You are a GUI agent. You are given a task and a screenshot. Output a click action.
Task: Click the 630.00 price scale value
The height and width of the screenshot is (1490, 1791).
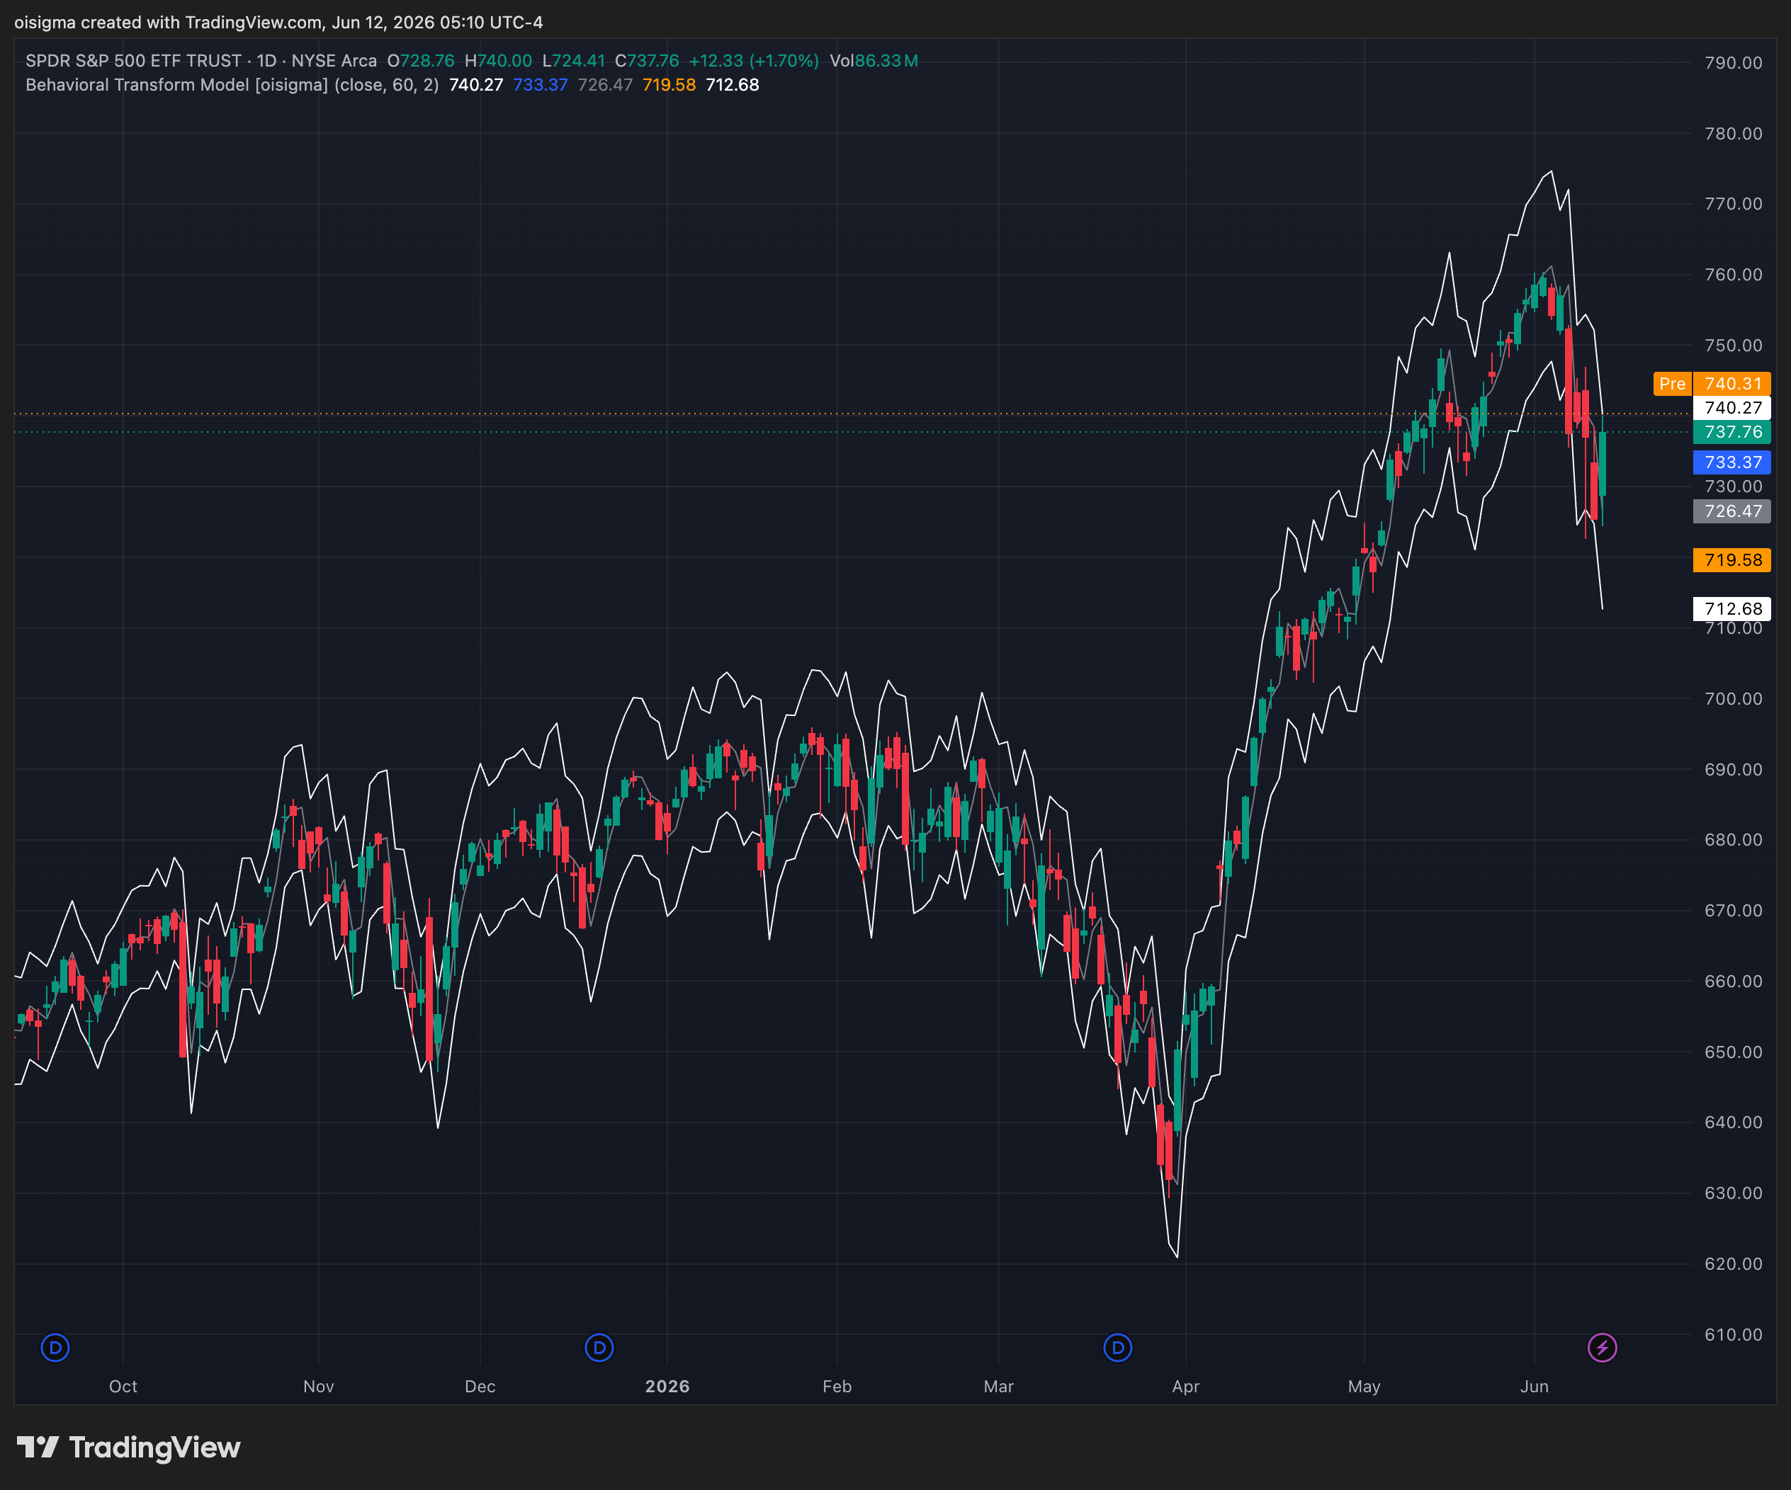click(x=1733, y=1193)
